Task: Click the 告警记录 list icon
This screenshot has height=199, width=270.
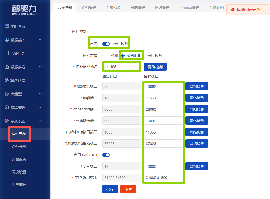Action: click(x=7, y=53)
